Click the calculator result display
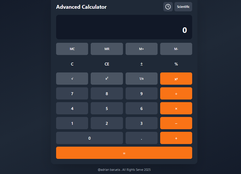Screen dimensions: 241x174 click(x=124, y=27)
